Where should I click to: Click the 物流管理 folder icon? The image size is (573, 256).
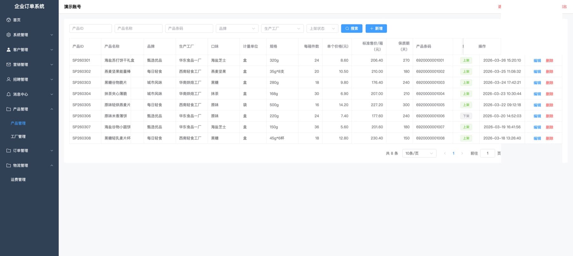click(9, 165)
